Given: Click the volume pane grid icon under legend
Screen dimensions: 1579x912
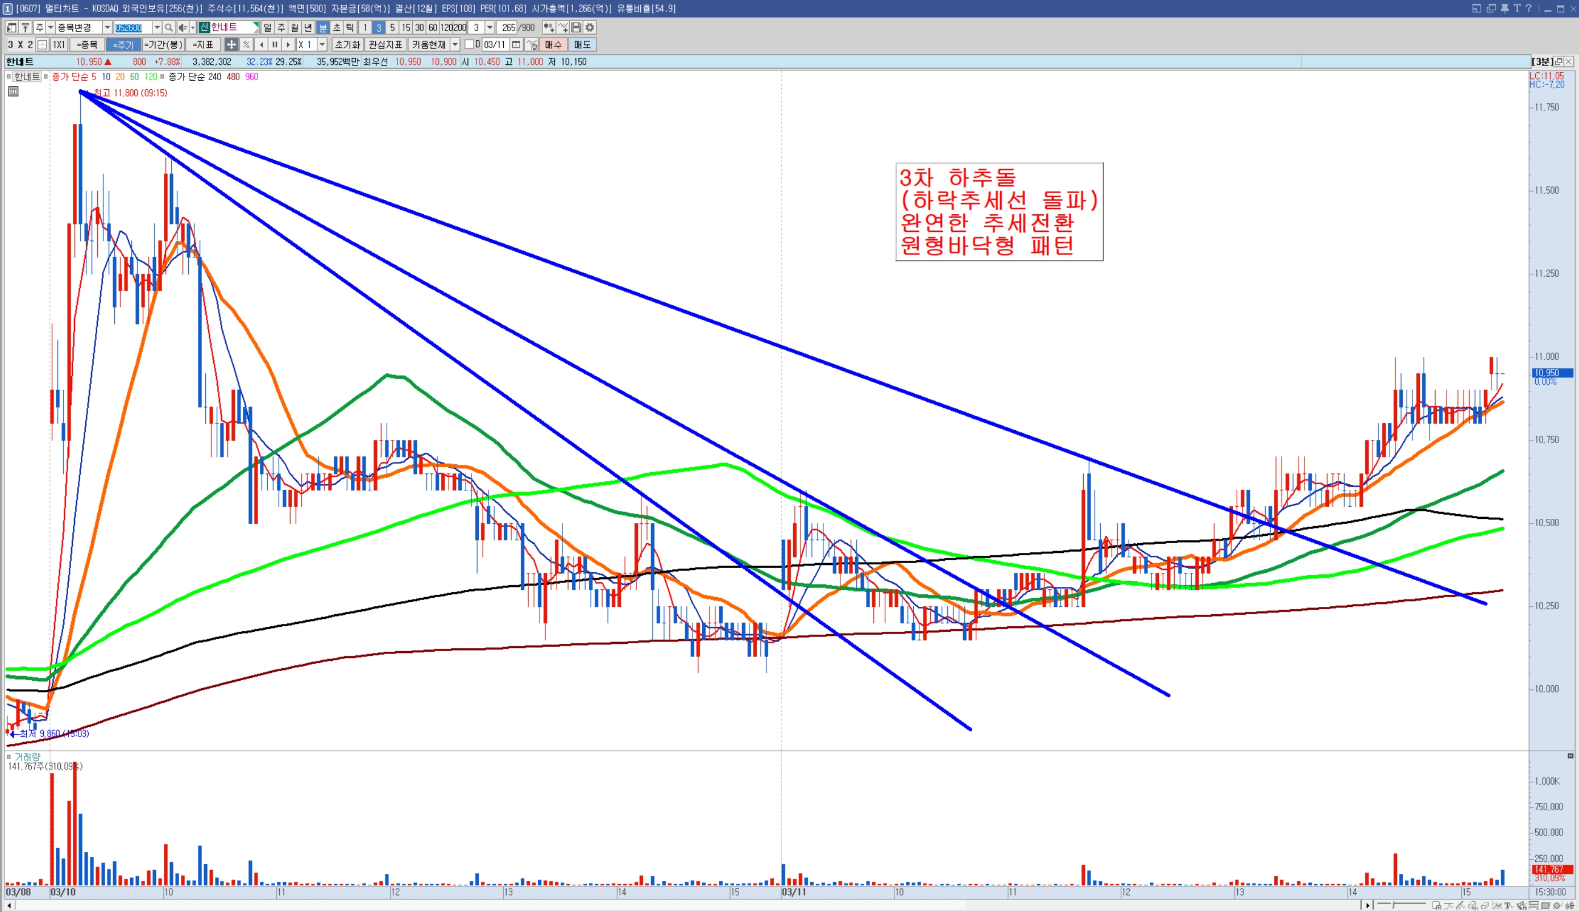Looking at the screenshot, I should click(x=13, y=91).
